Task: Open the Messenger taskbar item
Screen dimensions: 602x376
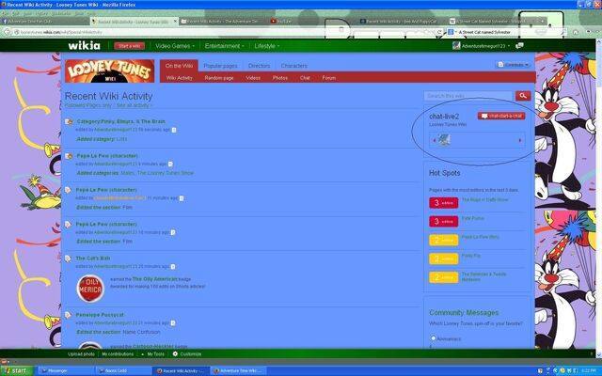Action: click(65, 370)
